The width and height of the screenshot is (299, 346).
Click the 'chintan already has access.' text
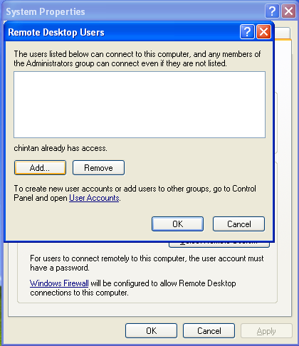pos(61,148)
